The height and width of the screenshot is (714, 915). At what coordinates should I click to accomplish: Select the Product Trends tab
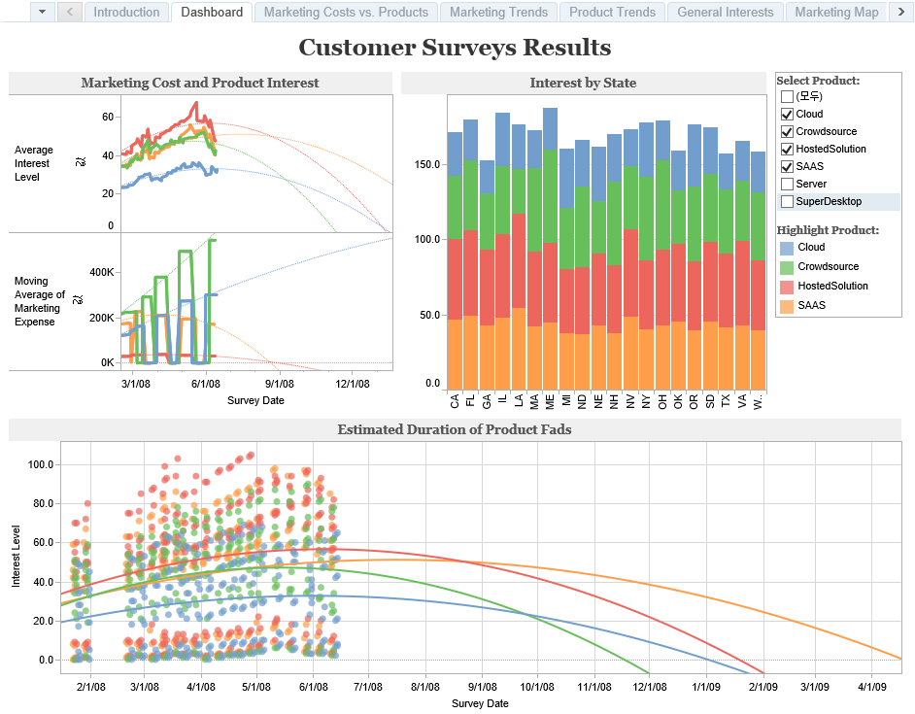pyautogui.click(x=612, y=13)
